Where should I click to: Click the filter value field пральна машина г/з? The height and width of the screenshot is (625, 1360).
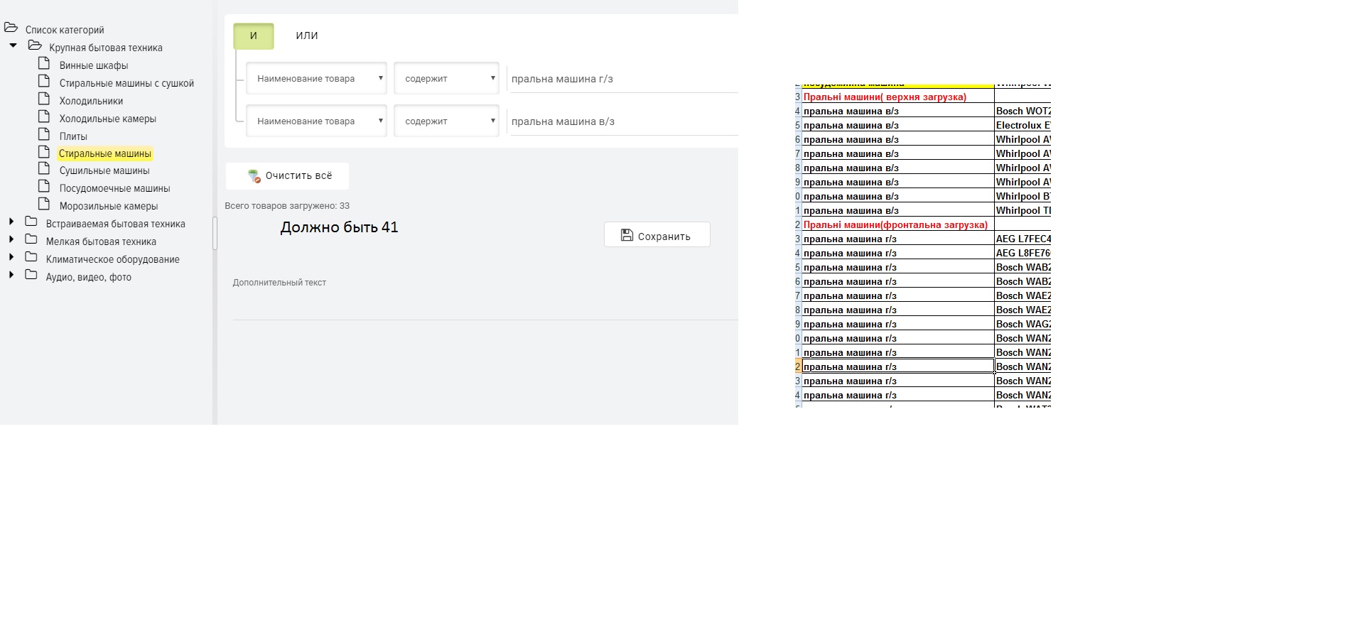(622, 79)
